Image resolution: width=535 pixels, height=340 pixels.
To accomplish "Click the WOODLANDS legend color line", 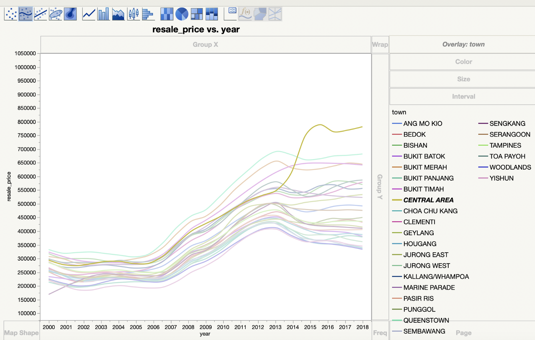I will pos(483,167).
